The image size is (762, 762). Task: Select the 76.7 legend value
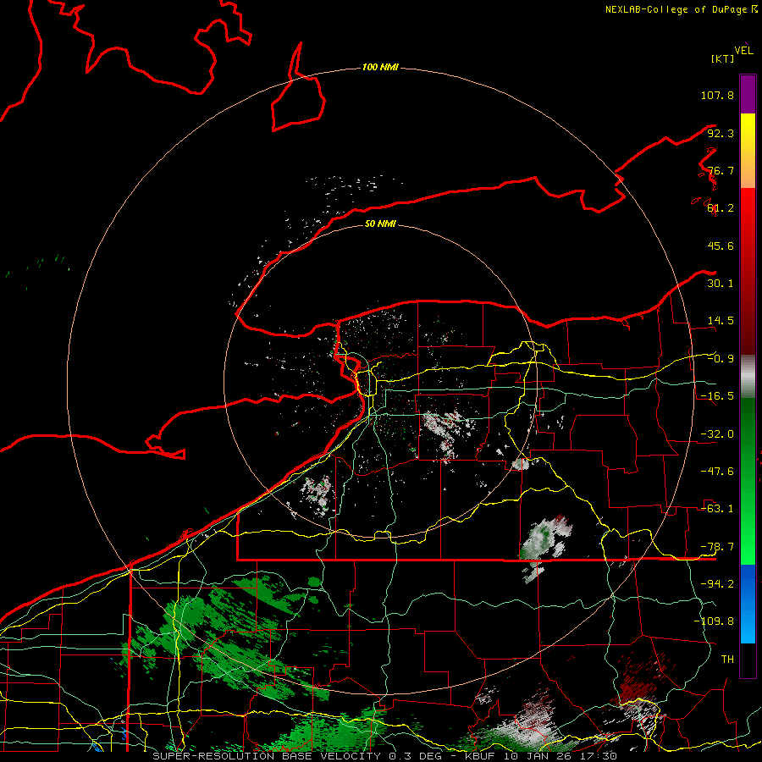tap(721, 170)
